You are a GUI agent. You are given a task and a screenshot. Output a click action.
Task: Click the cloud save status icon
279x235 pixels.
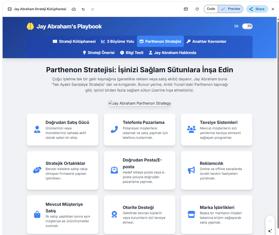coord(74,9)
